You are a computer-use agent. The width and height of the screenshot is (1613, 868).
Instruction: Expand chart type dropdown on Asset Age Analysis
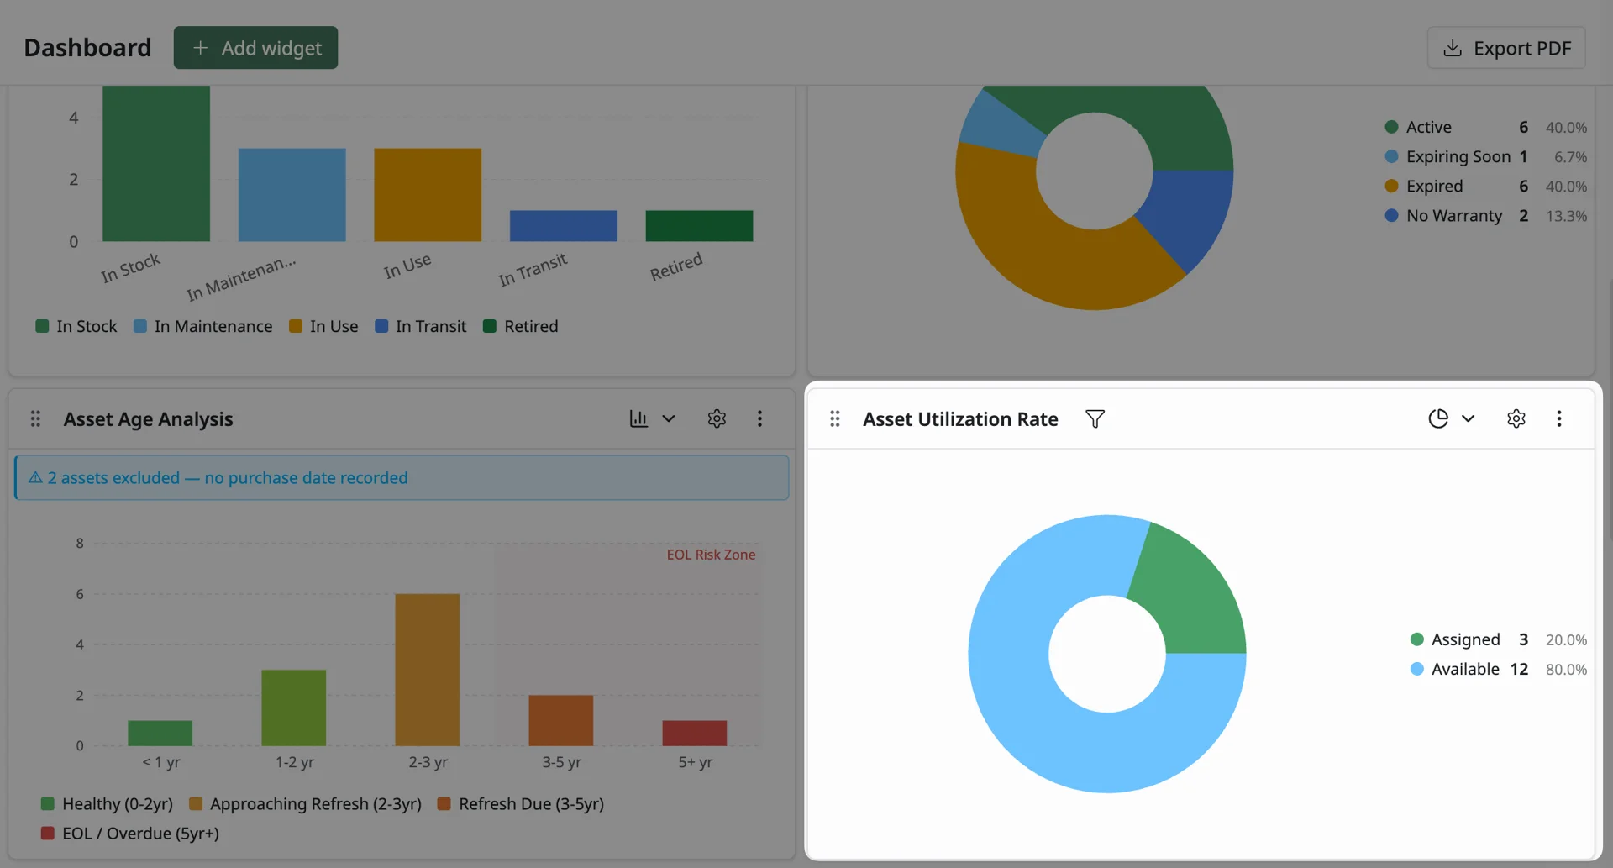[x=669, y=418]
